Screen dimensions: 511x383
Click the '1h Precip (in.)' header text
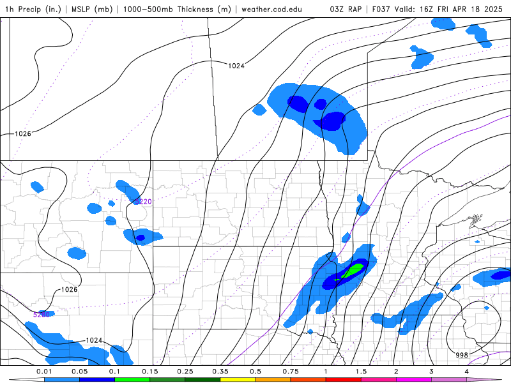coord(33,9)
